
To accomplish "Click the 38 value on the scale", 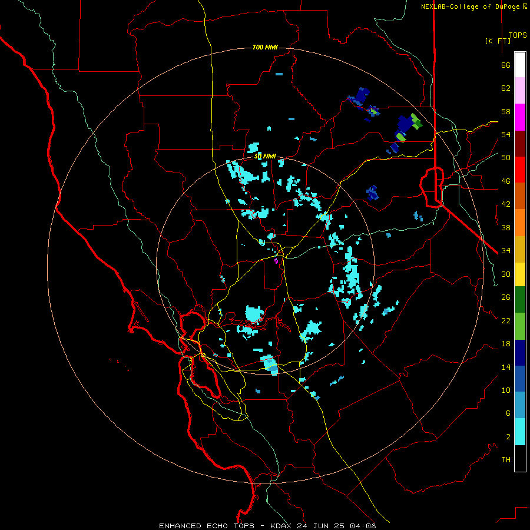I will [506, 228].
